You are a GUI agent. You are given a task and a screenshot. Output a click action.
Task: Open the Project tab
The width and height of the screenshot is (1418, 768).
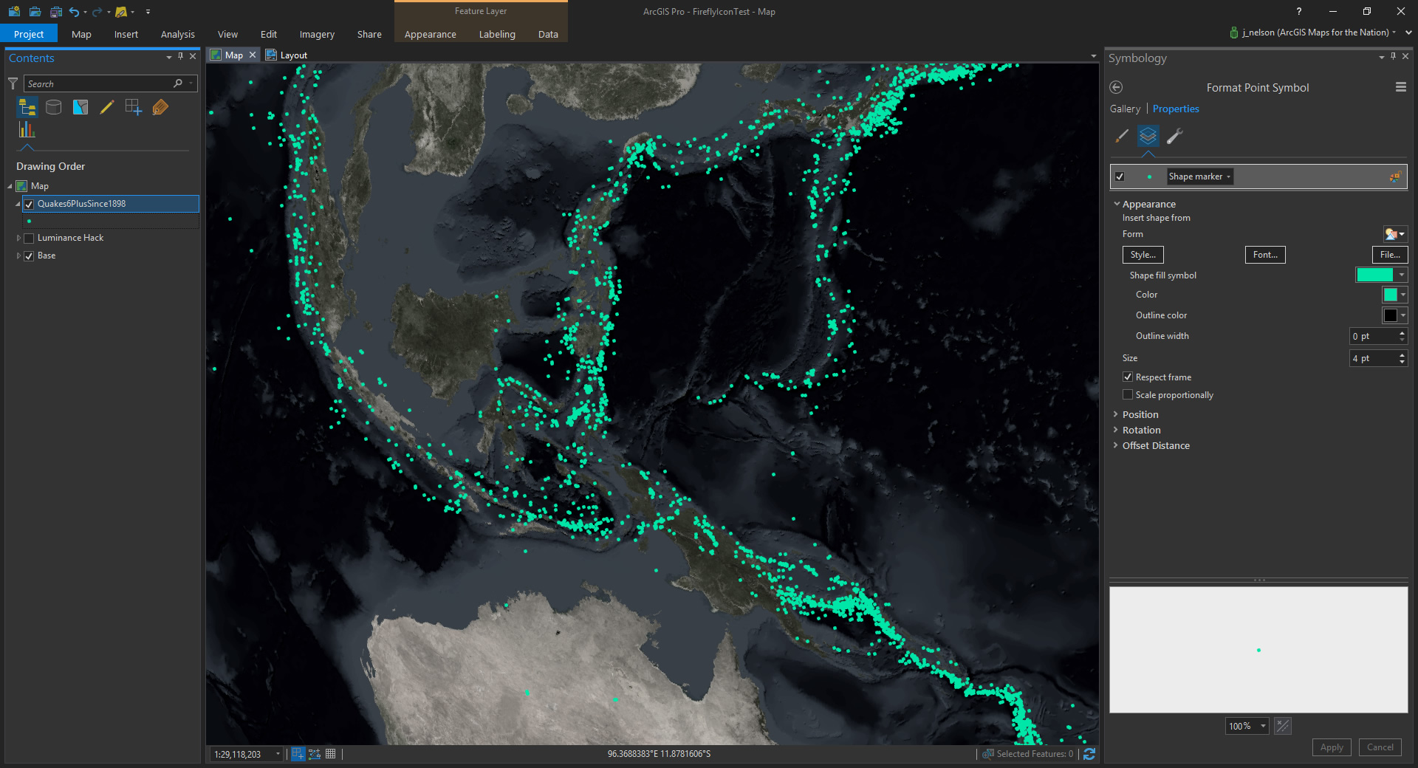29,34
